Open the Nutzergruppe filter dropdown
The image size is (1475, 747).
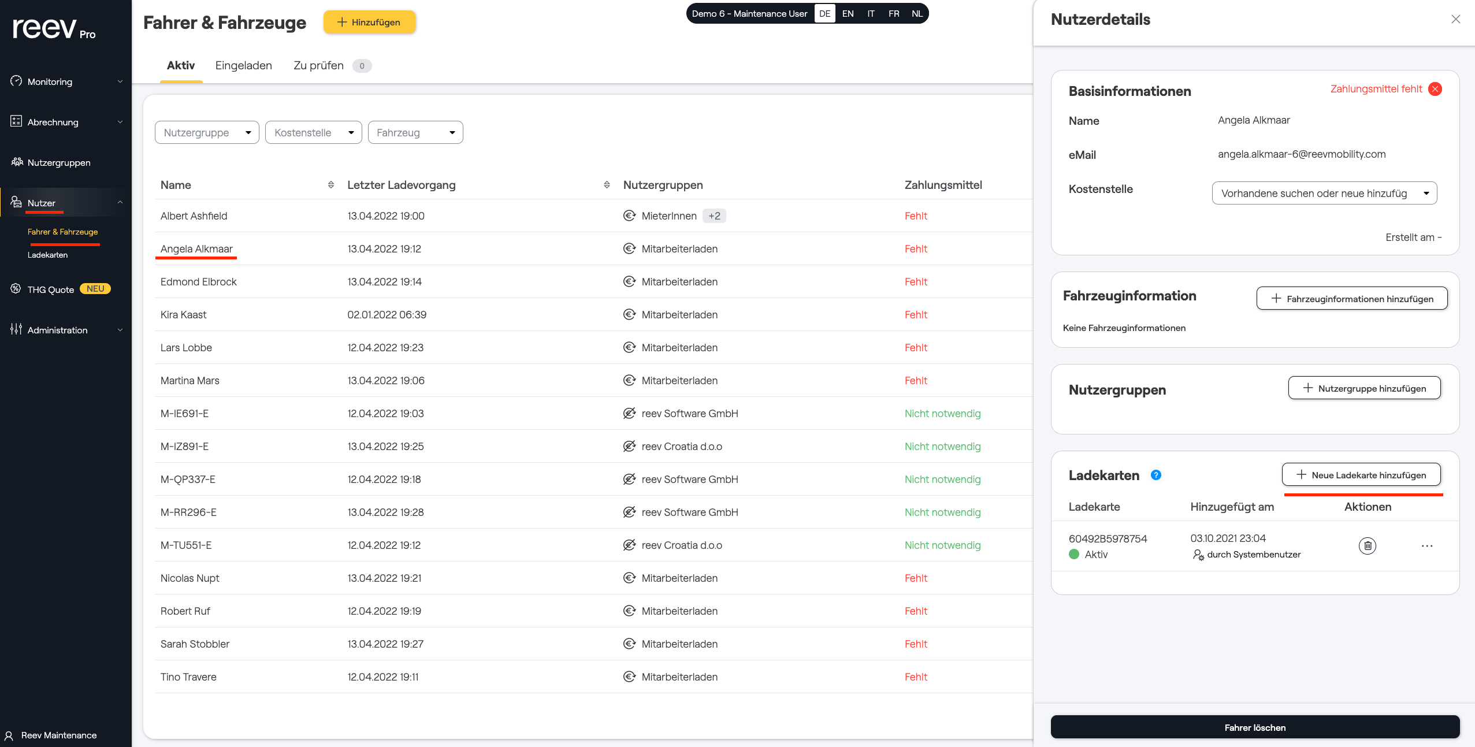click(x=206, y=133)
